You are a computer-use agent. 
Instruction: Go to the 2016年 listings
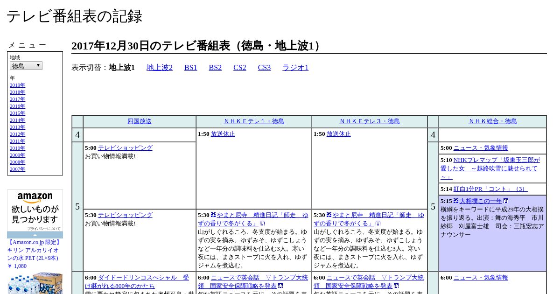tap(17, 106)
